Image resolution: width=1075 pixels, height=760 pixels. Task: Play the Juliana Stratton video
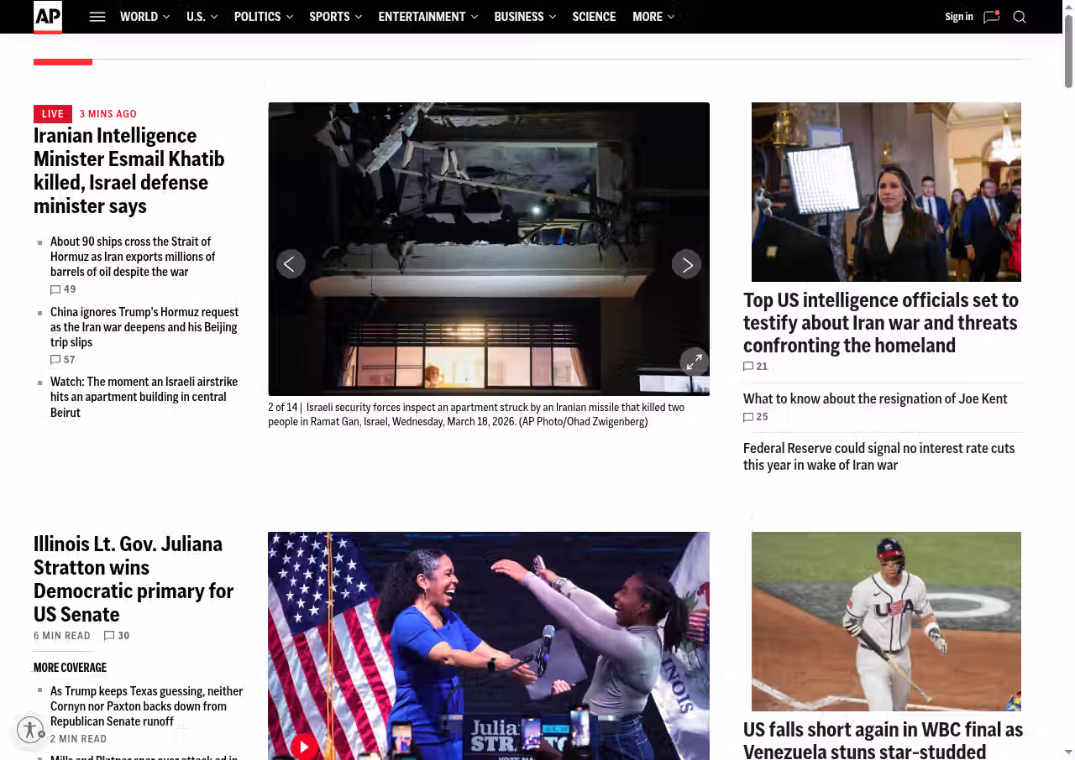pyautogui.click(x=304, y=746)
